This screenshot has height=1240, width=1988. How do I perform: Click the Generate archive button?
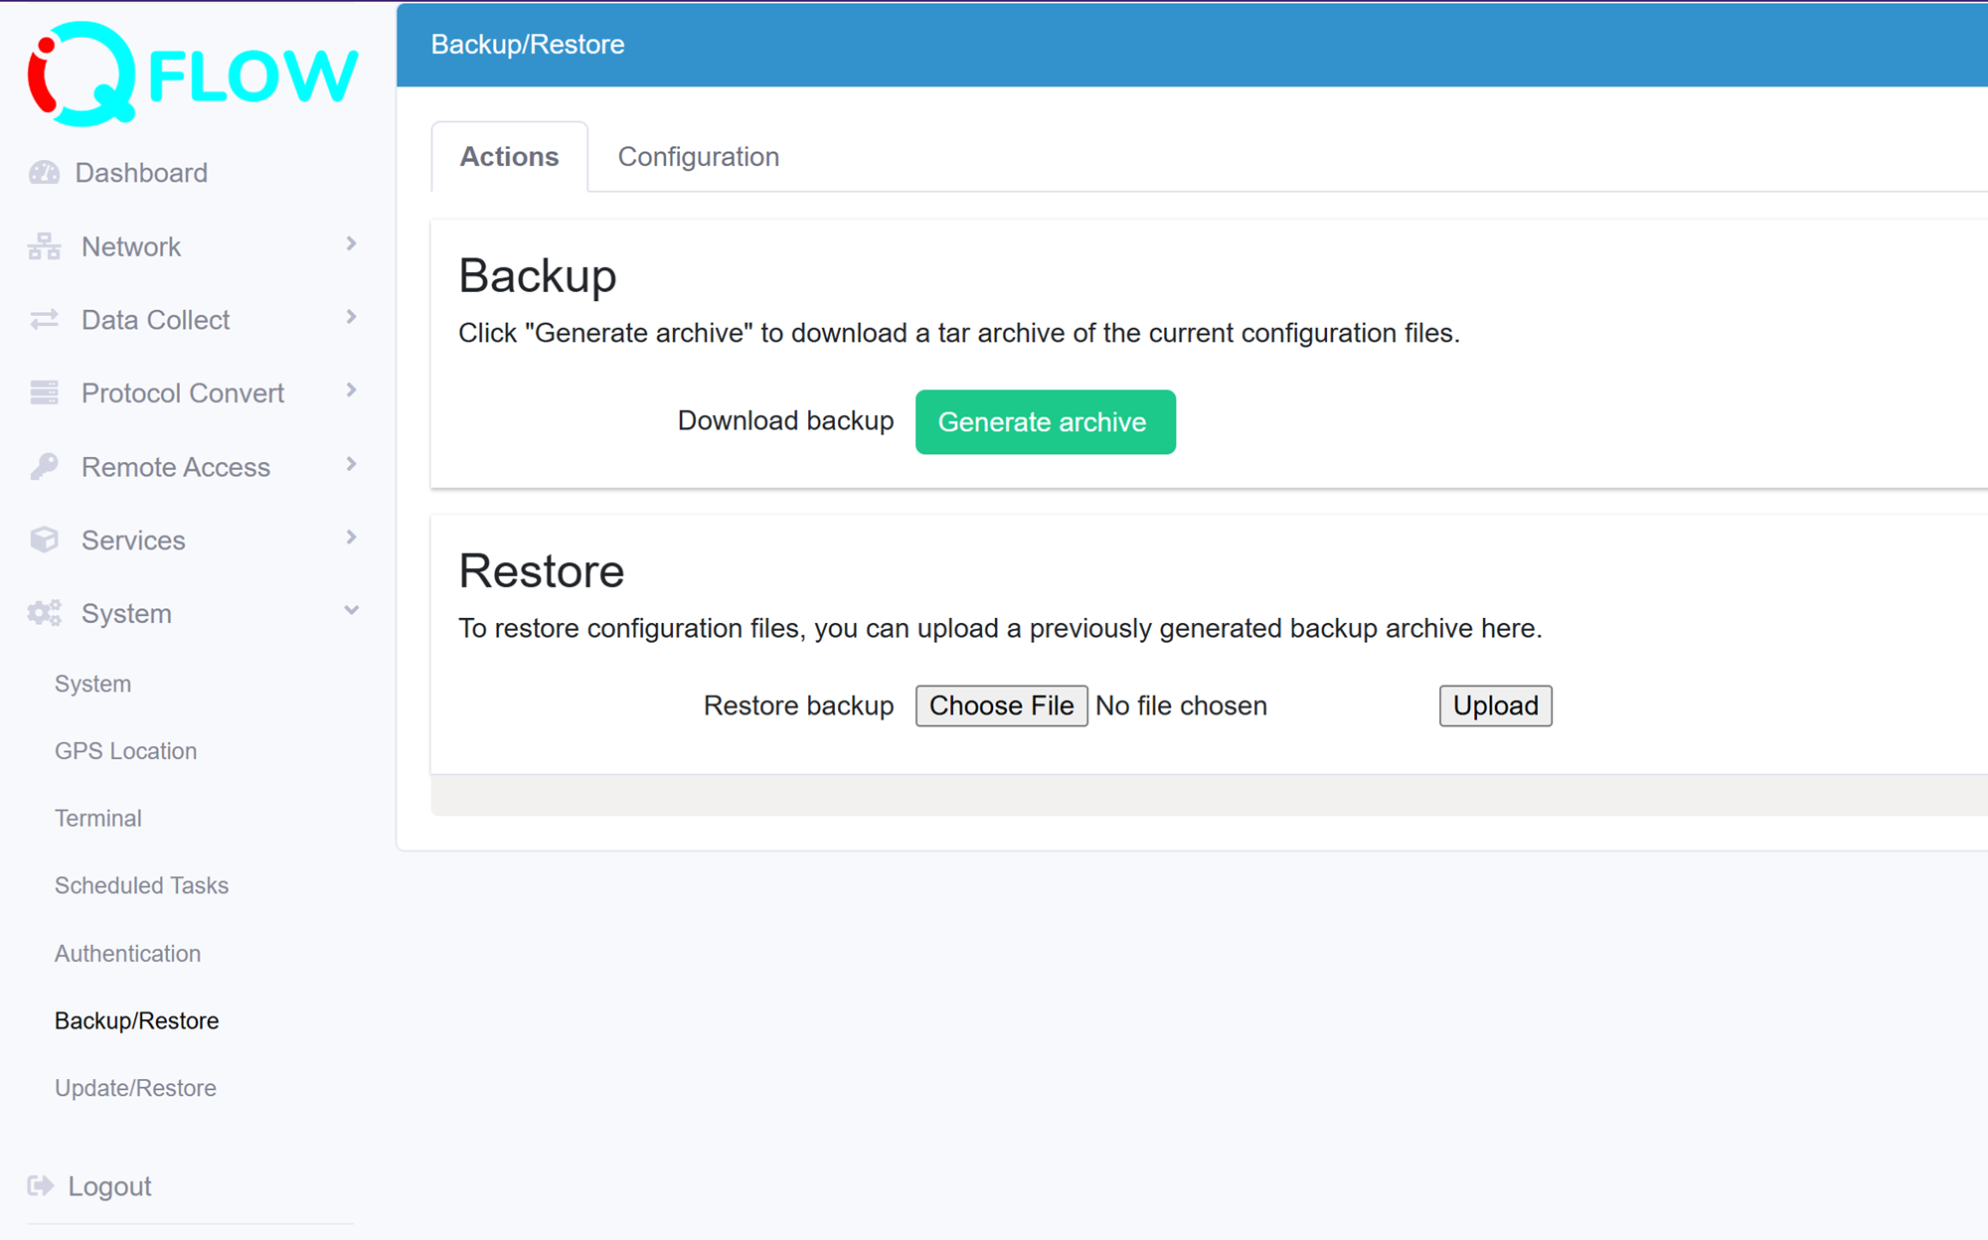pos(1045,421)
